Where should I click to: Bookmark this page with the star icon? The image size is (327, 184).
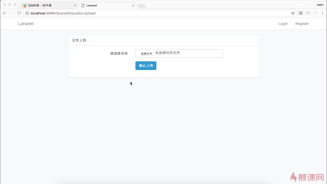[x=293, y=13]
